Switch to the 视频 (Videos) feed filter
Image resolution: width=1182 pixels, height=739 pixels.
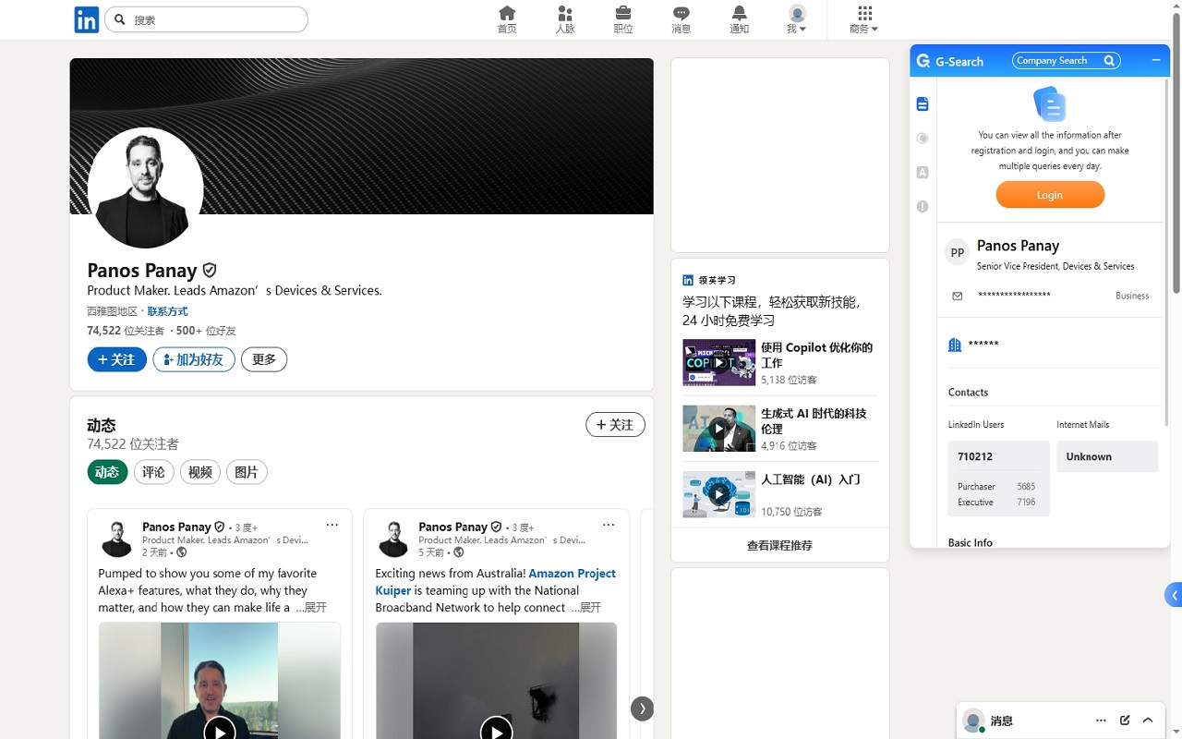[199, 472]
